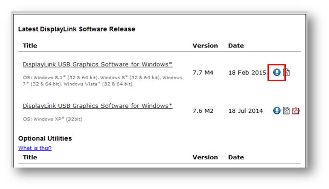Click 'Date' column header under Optional Utilities
This screenshot has height=189, width=329.
[236, 157]
